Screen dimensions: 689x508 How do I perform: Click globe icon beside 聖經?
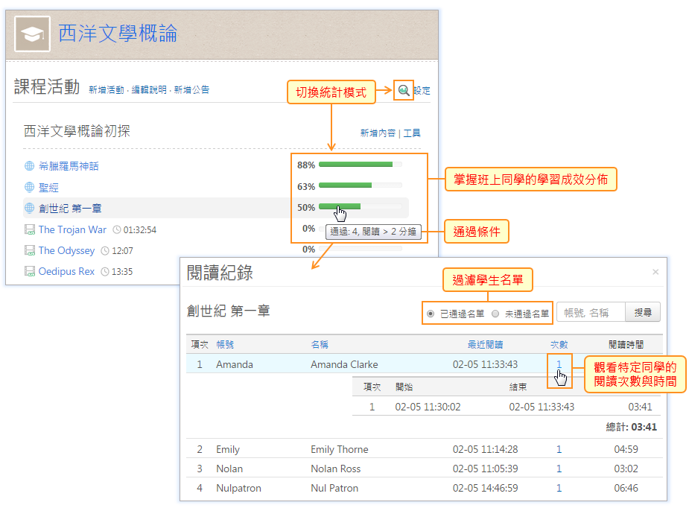30,187
